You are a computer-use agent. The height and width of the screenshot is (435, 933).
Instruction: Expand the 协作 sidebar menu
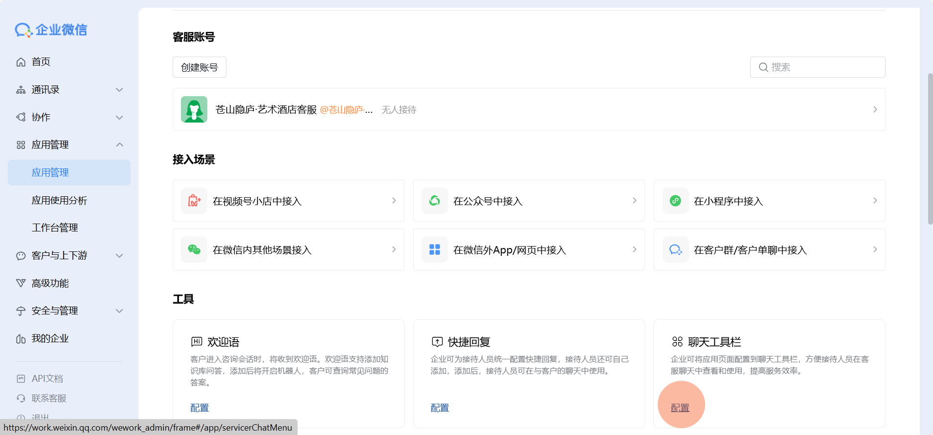coord(119,118)
